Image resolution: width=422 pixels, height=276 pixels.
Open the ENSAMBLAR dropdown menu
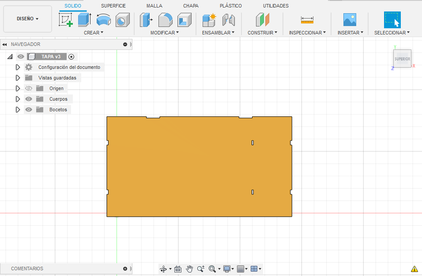(x=218, y=33)
